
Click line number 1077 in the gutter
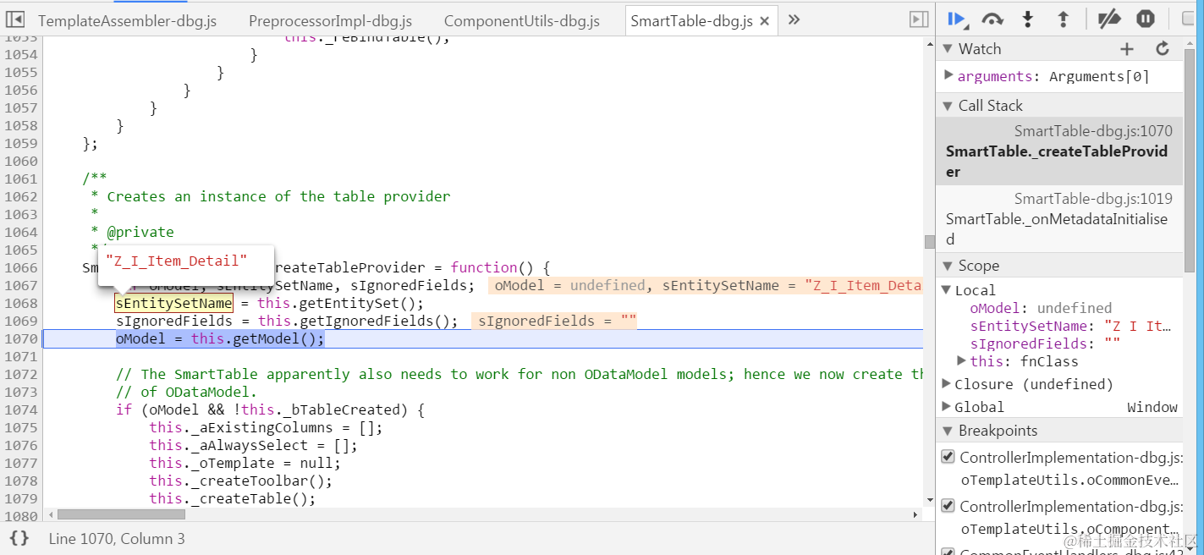coord(19,463)
